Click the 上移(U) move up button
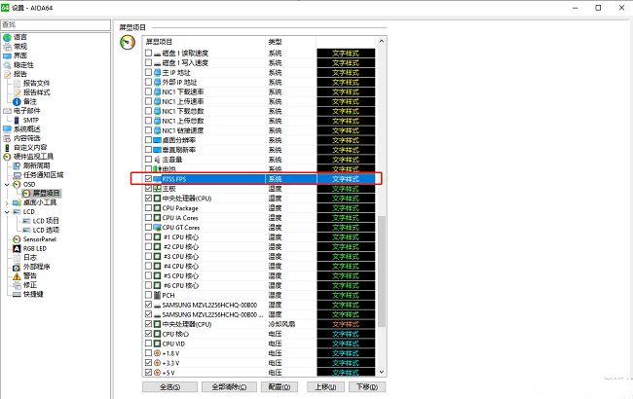633x399 pixels. point(325,387)
